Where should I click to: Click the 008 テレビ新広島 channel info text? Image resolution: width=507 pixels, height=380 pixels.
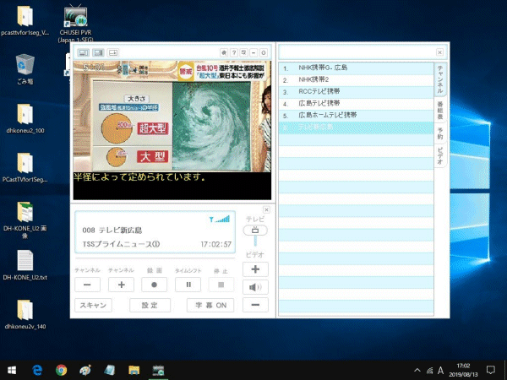pos(112,230)
